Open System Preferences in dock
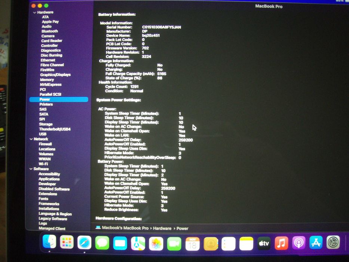 pos(333,242)
